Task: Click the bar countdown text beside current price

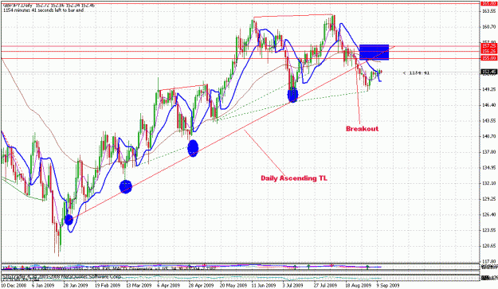Action: pos(417,73)
